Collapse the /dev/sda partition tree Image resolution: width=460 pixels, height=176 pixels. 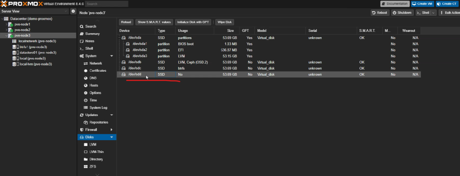[x=119, y=38]
